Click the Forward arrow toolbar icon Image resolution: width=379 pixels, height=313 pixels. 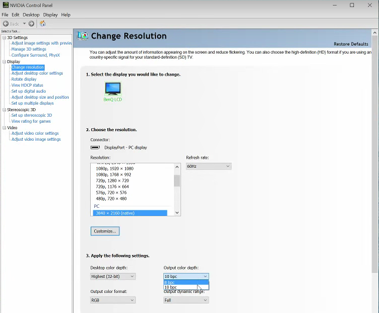31,24
